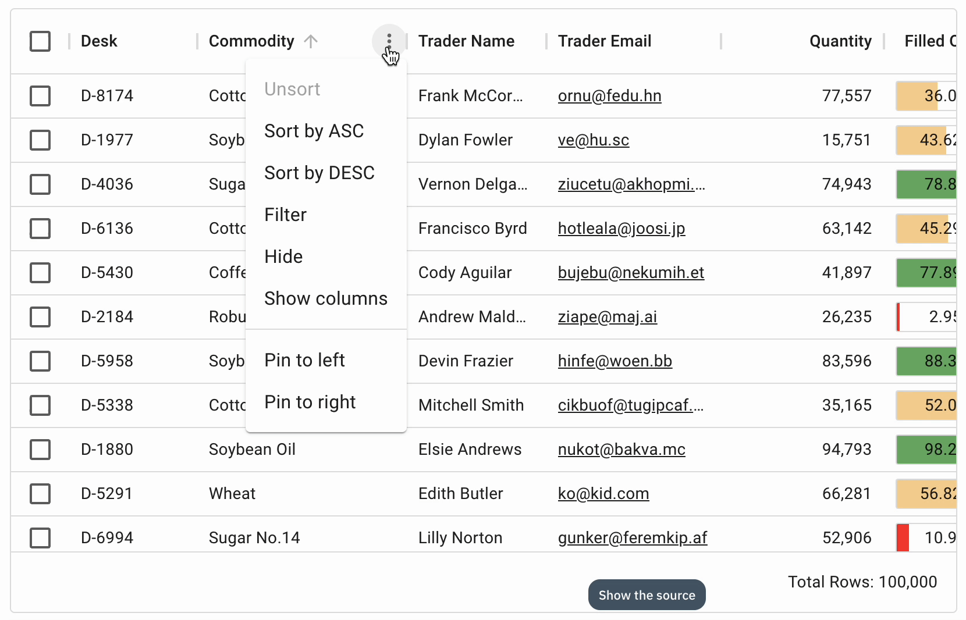Open email link ornu@fedu.hn

[x=609, y=96]
